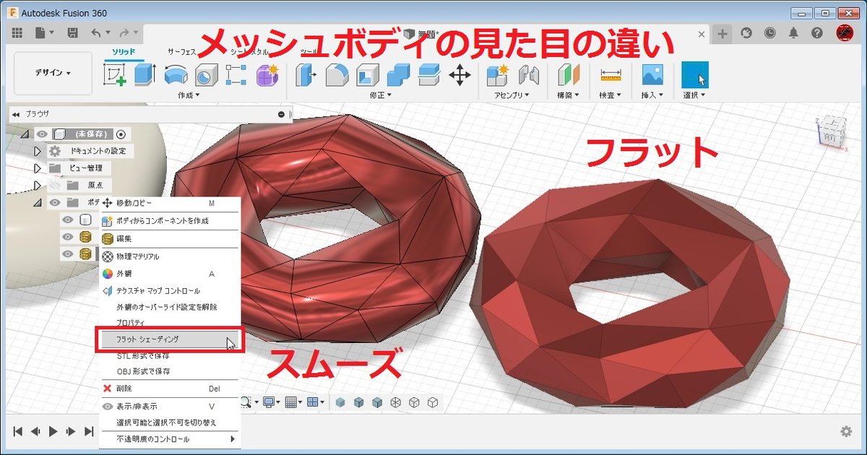Choose 削除 in context menu

[x=169, y=389]
